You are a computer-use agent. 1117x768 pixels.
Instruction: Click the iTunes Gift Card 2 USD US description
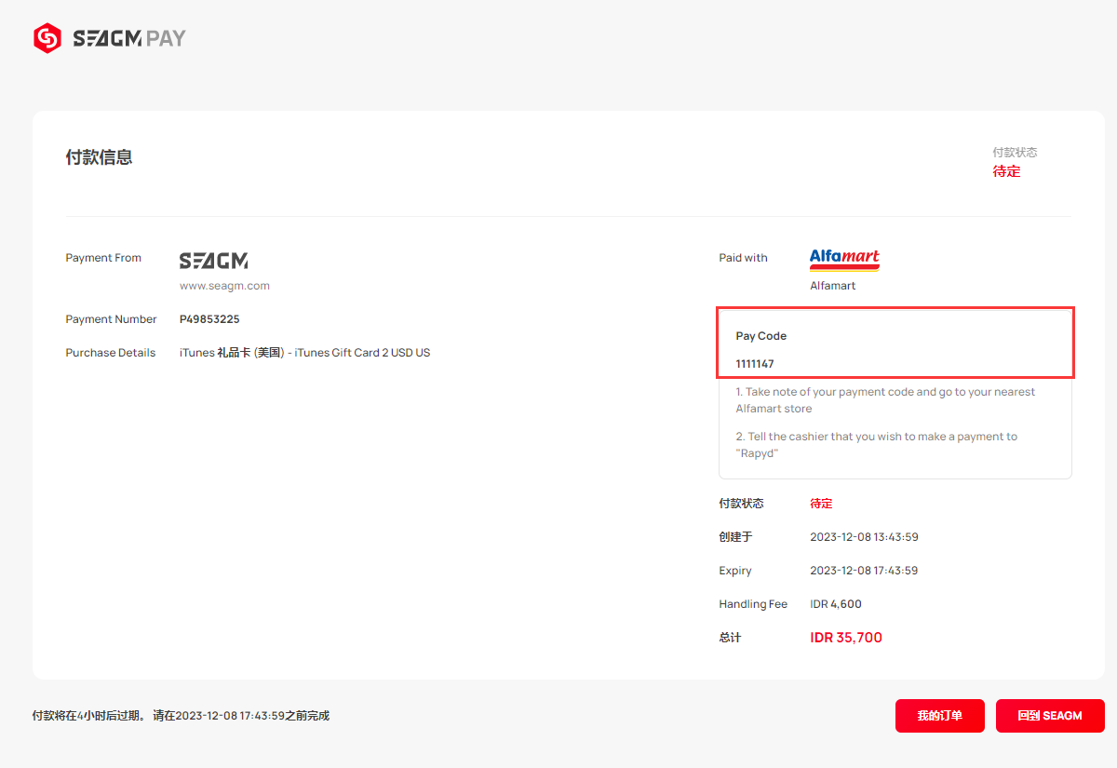tap(304, 353)
